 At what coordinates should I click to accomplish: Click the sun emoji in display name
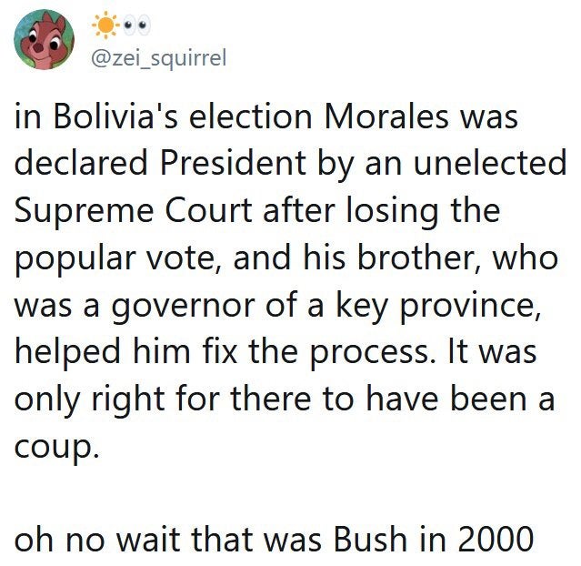click(105, 25)
